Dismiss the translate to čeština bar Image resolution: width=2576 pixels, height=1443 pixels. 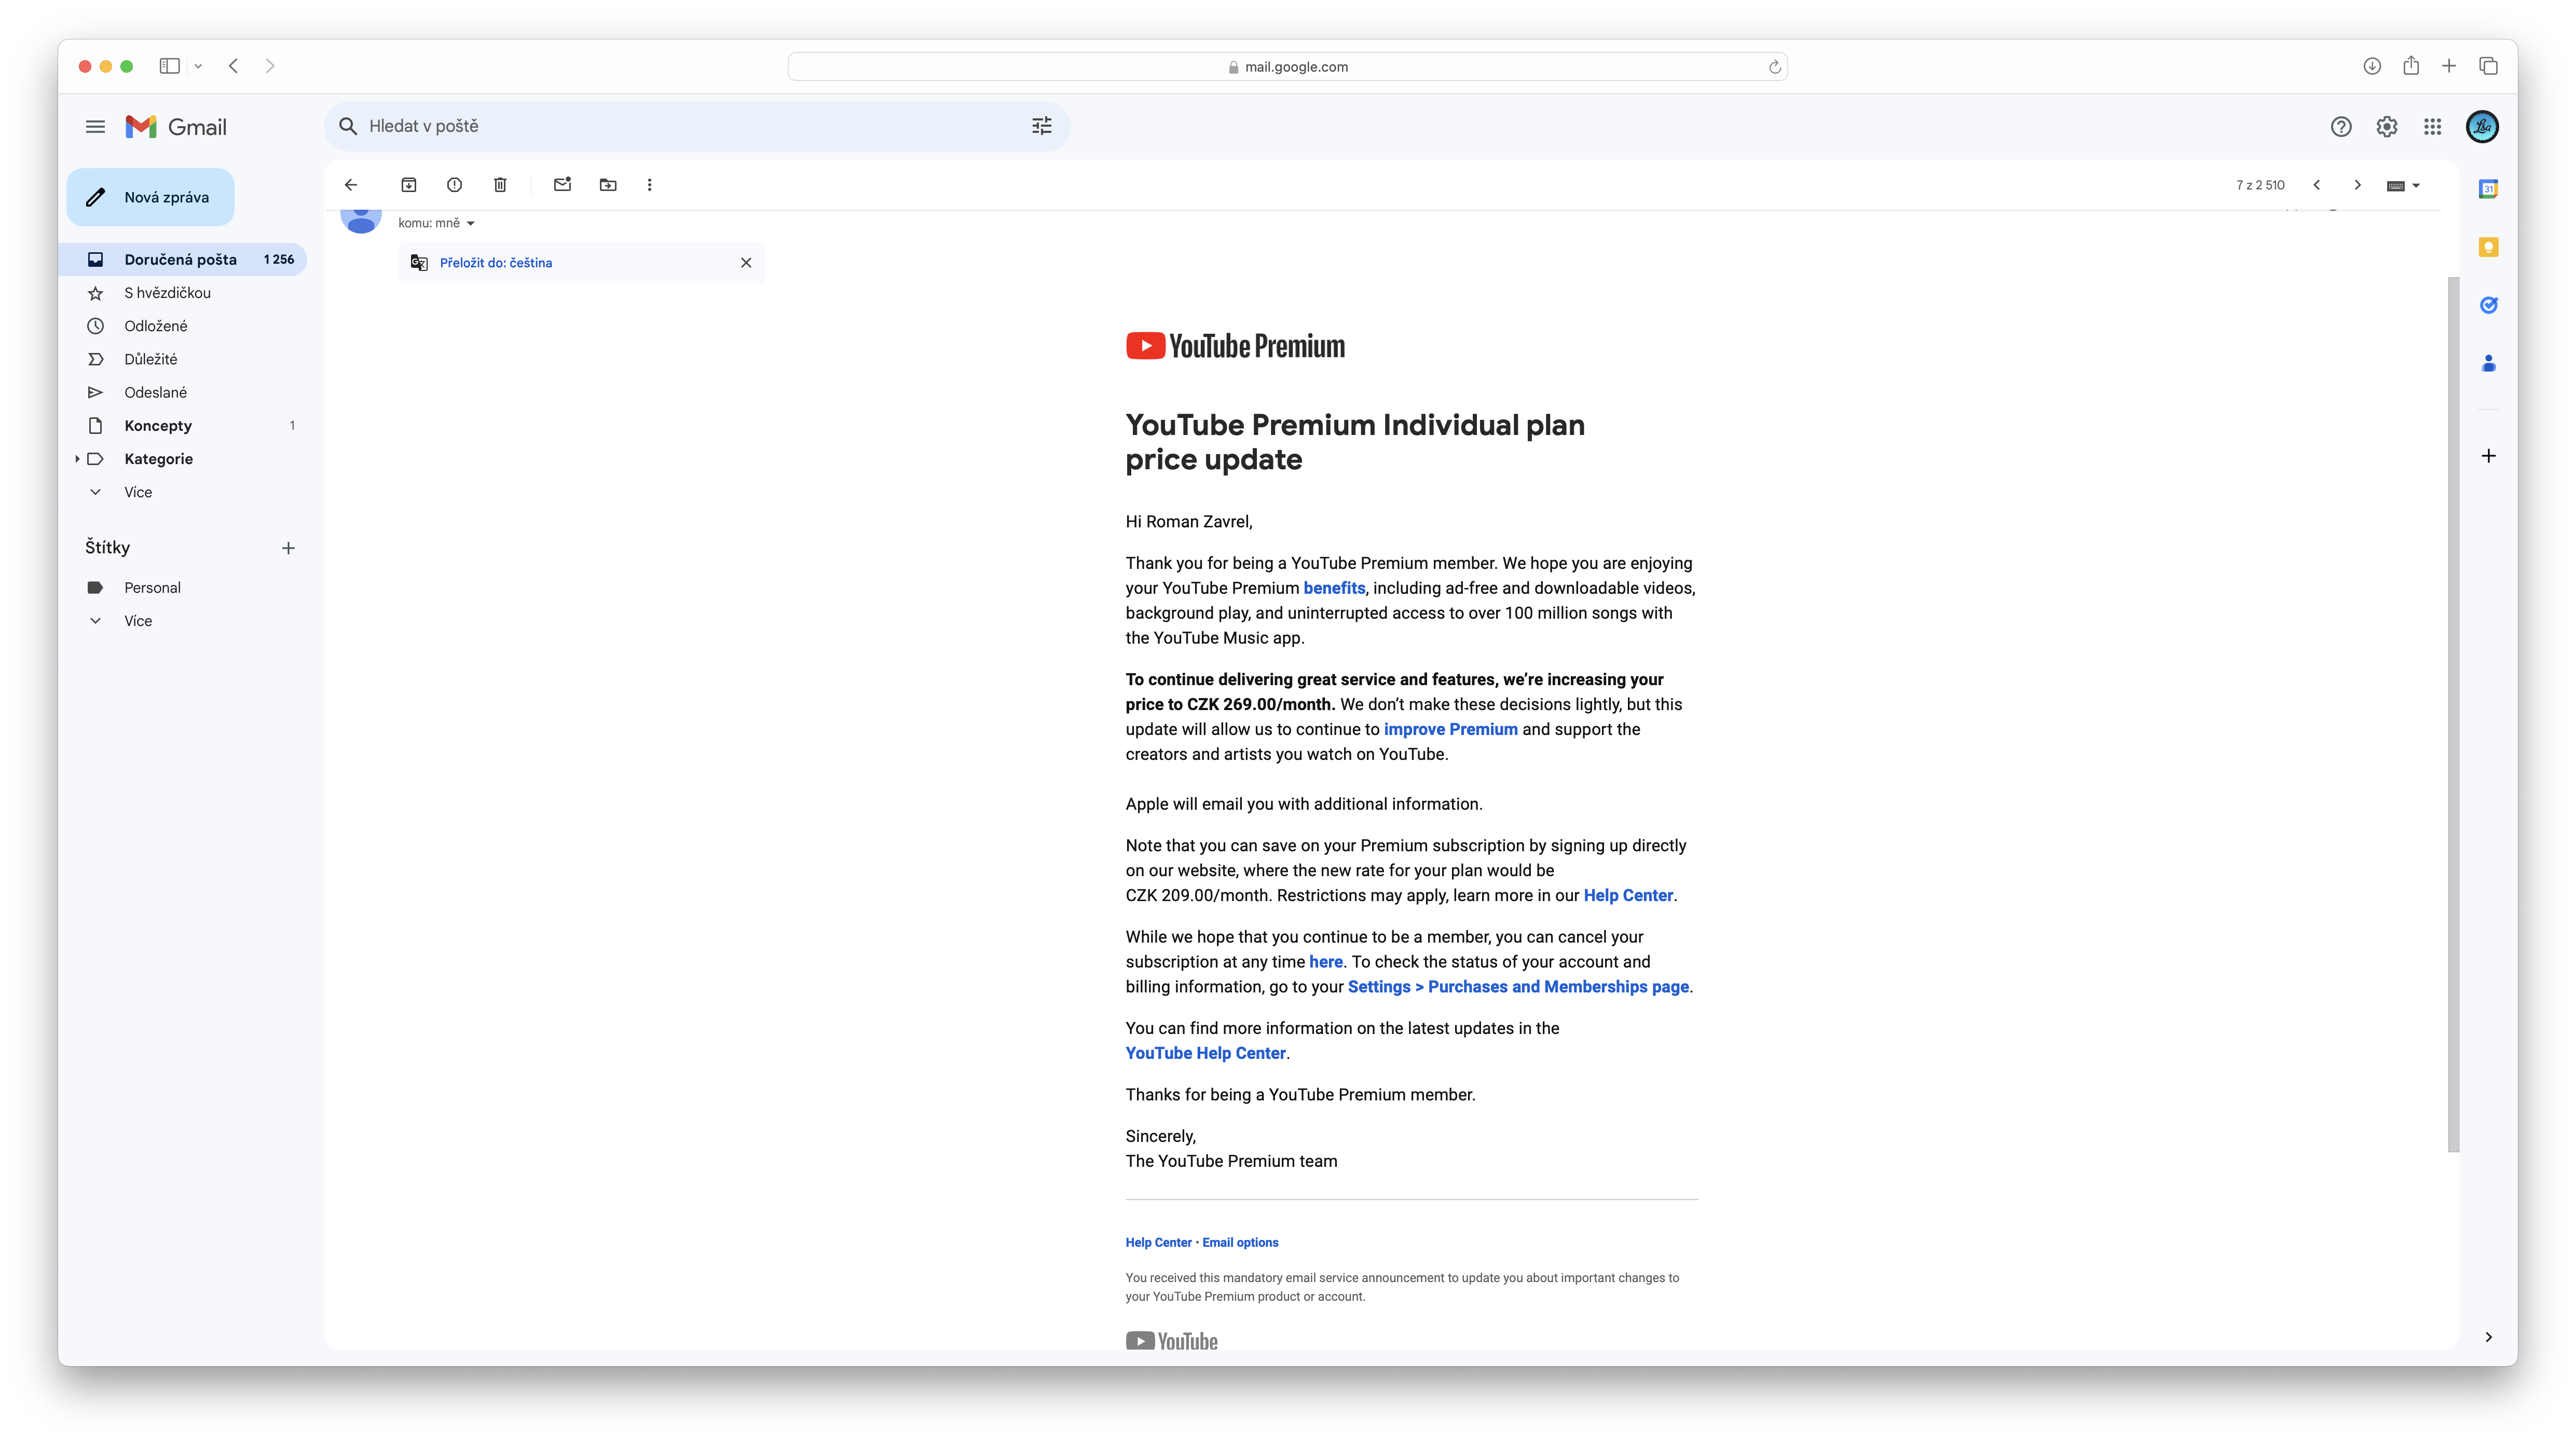(x=746, y=263)
